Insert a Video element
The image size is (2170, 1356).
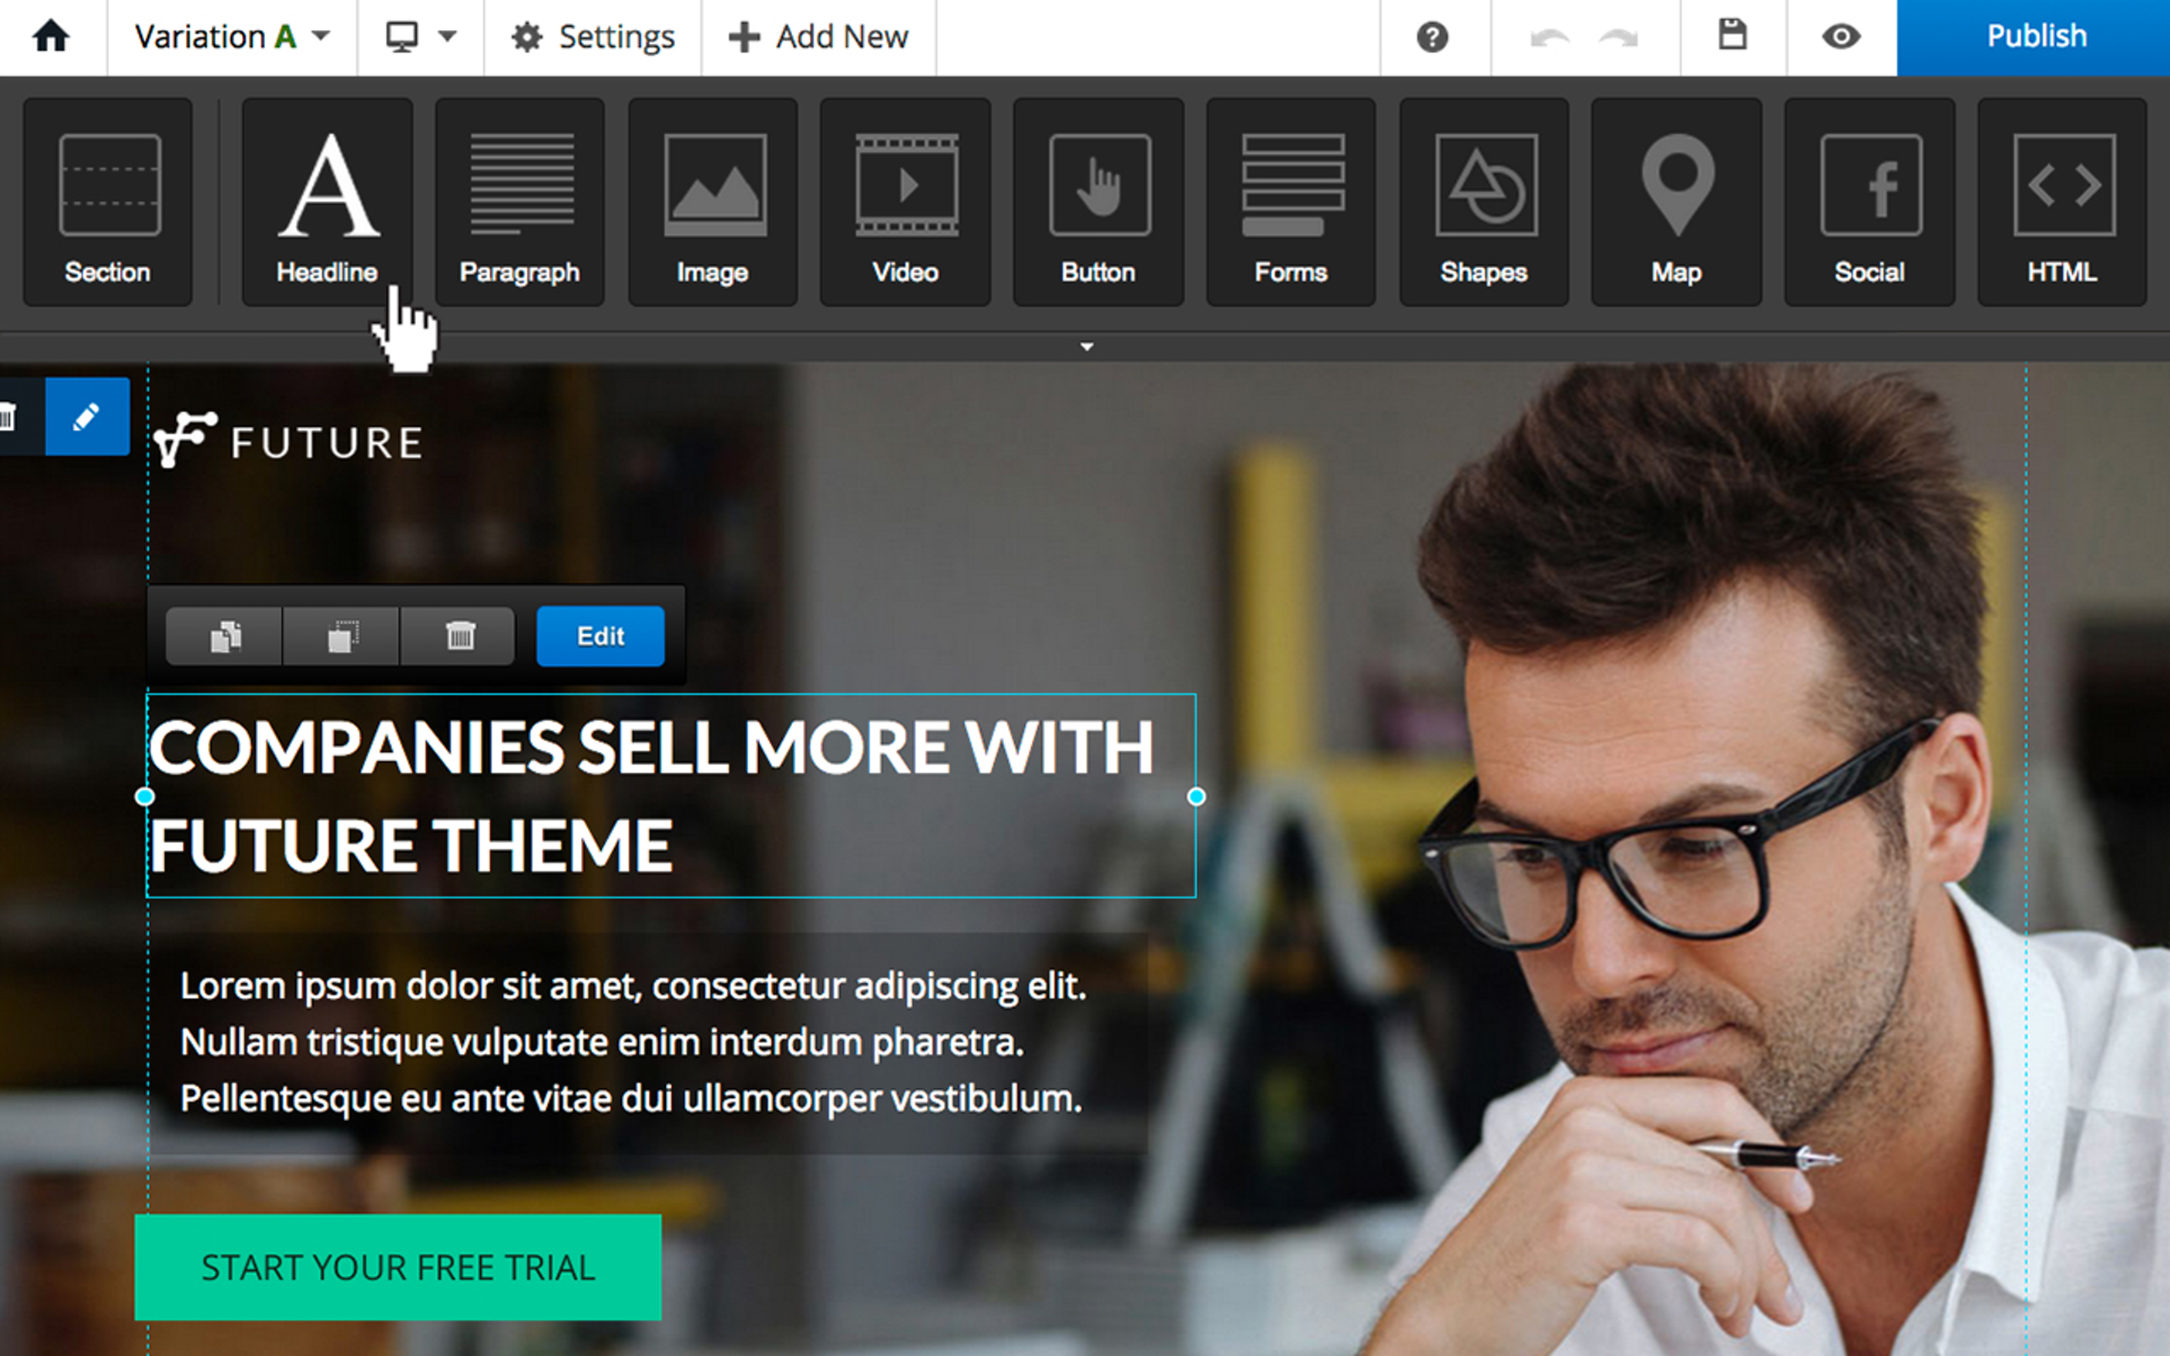pos(905,202)
